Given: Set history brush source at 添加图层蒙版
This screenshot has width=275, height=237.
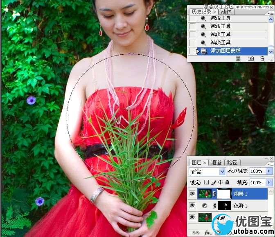Looking at the screenshot, I should tap(193, 51).
